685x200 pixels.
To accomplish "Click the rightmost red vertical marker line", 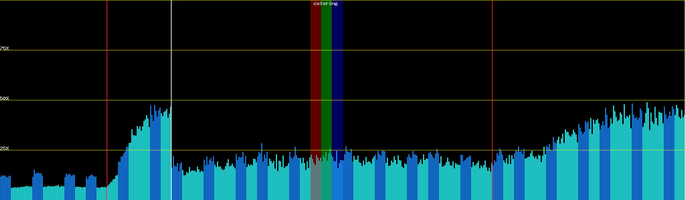I will [x=492, y=67].
